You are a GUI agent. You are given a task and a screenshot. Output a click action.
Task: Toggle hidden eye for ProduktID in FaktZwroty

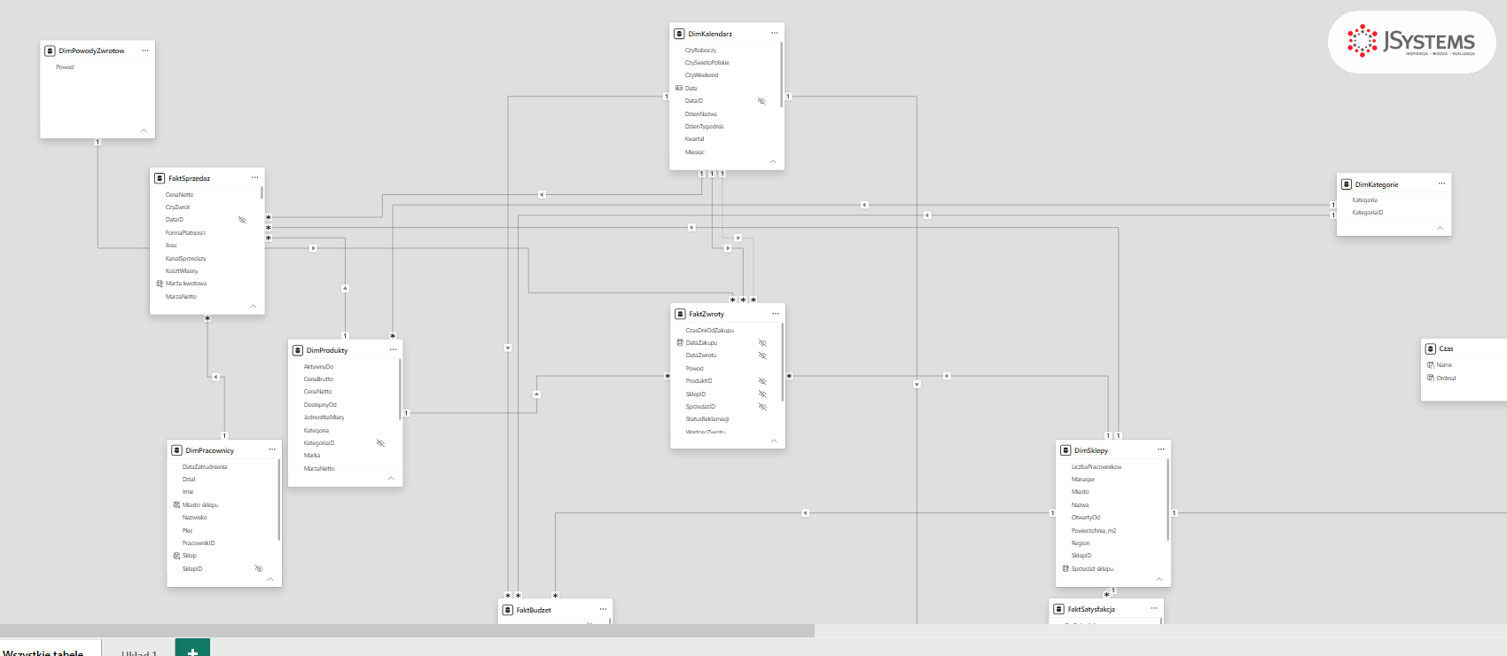[x=762, y=381]
